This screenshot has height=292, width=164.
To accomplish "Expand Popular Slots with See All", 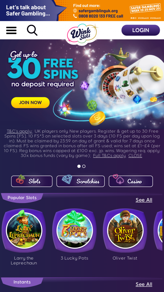I will tap(144, 200).
